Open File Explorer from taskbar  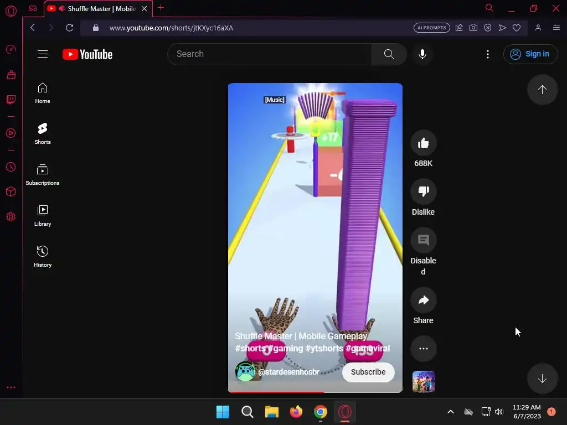(x=271, y=412)
